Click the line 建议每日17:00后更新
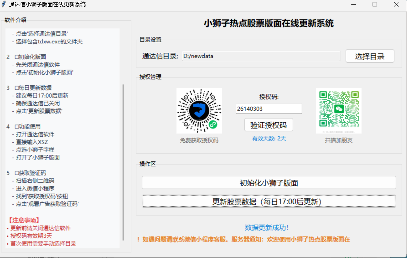 [40, 96]
